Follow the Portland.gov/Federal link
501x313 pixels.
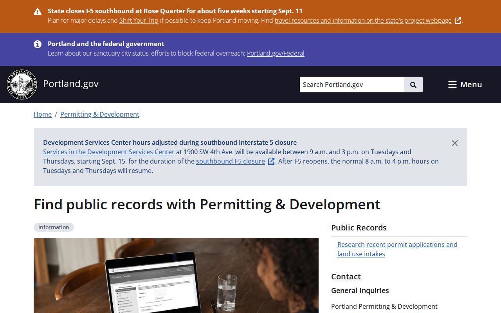point(276,53)
